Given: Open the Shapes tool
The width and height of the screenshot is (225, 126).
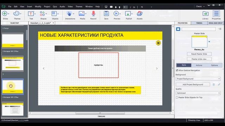Looking at the screenshot, I should [42, 14].
